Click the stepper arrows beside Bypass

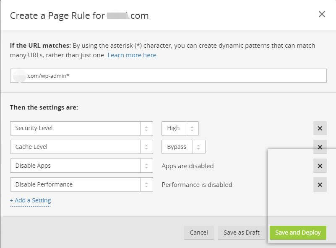click(x=199, y=147)
